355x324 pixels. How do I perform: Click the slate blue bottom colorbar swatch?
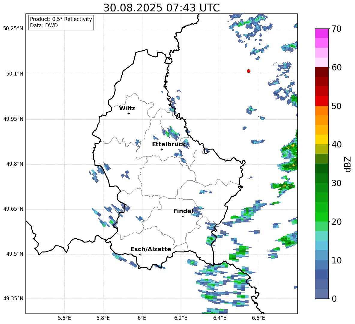point(321,294)
